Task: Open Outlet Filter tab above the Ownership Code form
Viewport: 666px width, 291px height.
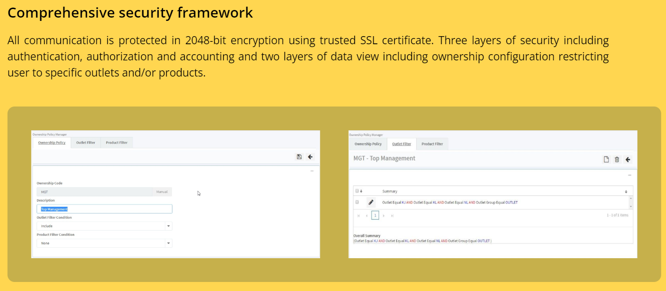Action: [86, 143]
